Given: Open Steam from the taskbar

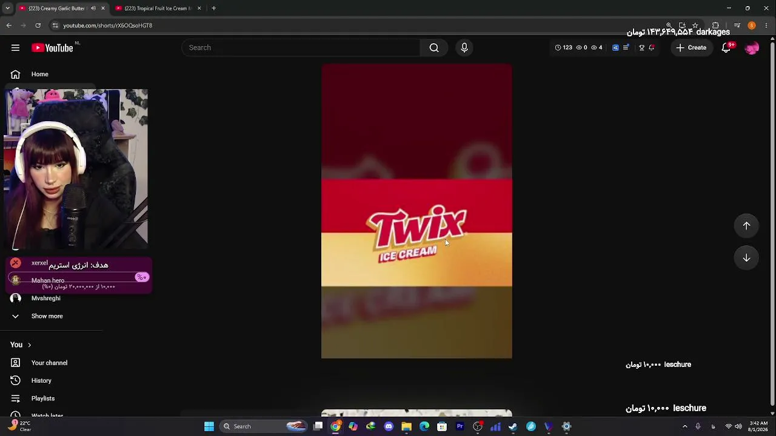Looking at the screenshot, I should click(x=513, y=426).
